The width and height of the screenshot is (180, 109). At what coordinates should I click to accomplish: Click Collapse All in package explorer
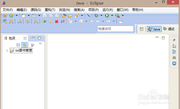[x=18, y=45]
